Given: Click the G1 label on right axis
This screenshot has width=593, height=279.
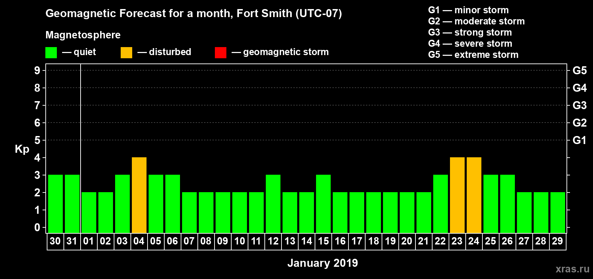Looking at the screenshot, I should pyautogui.click(x=579, y=140).
